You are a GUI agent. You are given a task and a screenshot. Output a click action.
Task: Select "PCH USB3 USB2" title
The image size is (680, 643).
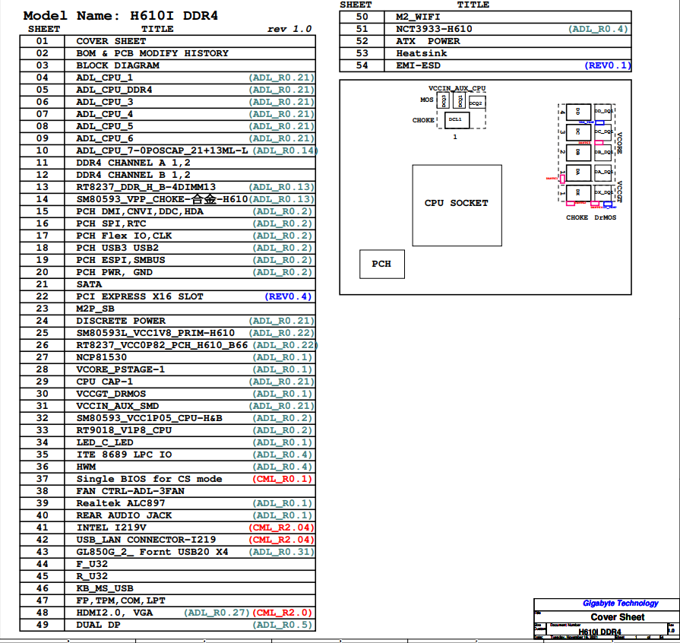point(118,248)
